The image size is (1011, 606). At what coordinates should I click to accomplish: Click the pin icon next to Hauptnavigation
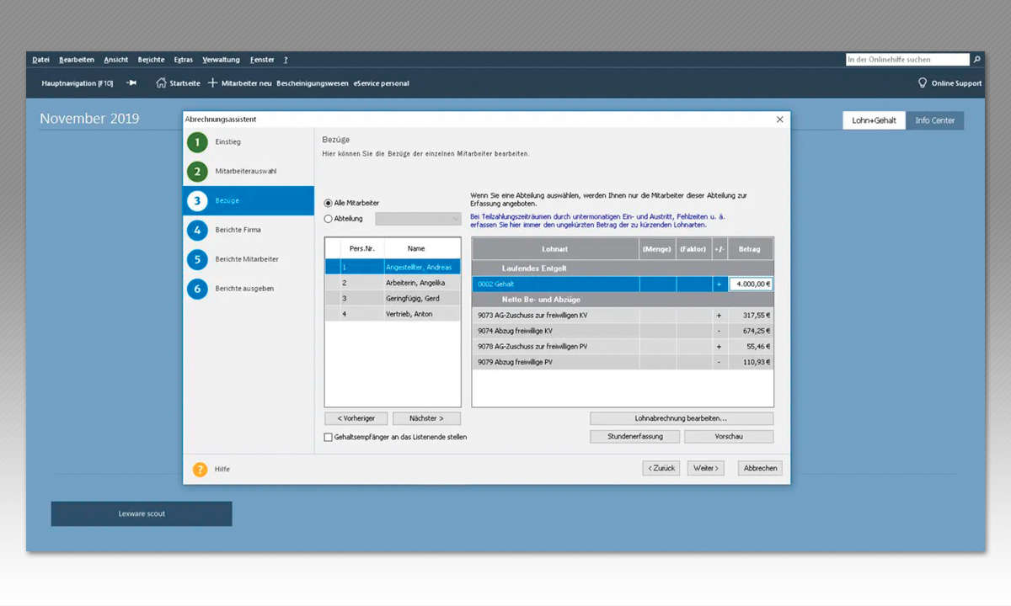point(131,83)
